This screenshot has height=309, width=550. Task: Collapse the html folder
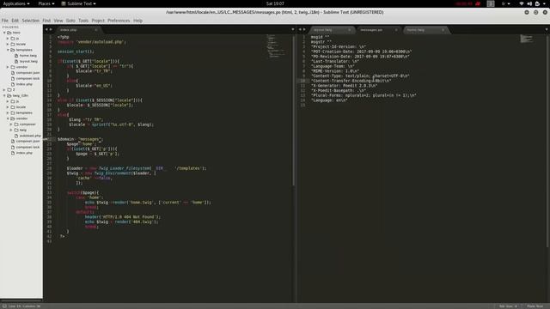[4, 33]
